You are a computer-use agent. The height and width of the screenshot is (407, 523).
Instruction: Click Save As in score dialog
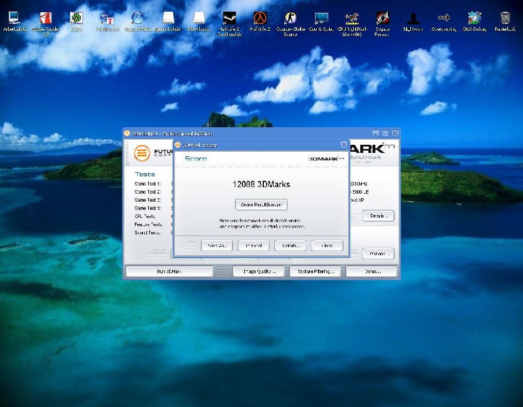tap(217, 245)
